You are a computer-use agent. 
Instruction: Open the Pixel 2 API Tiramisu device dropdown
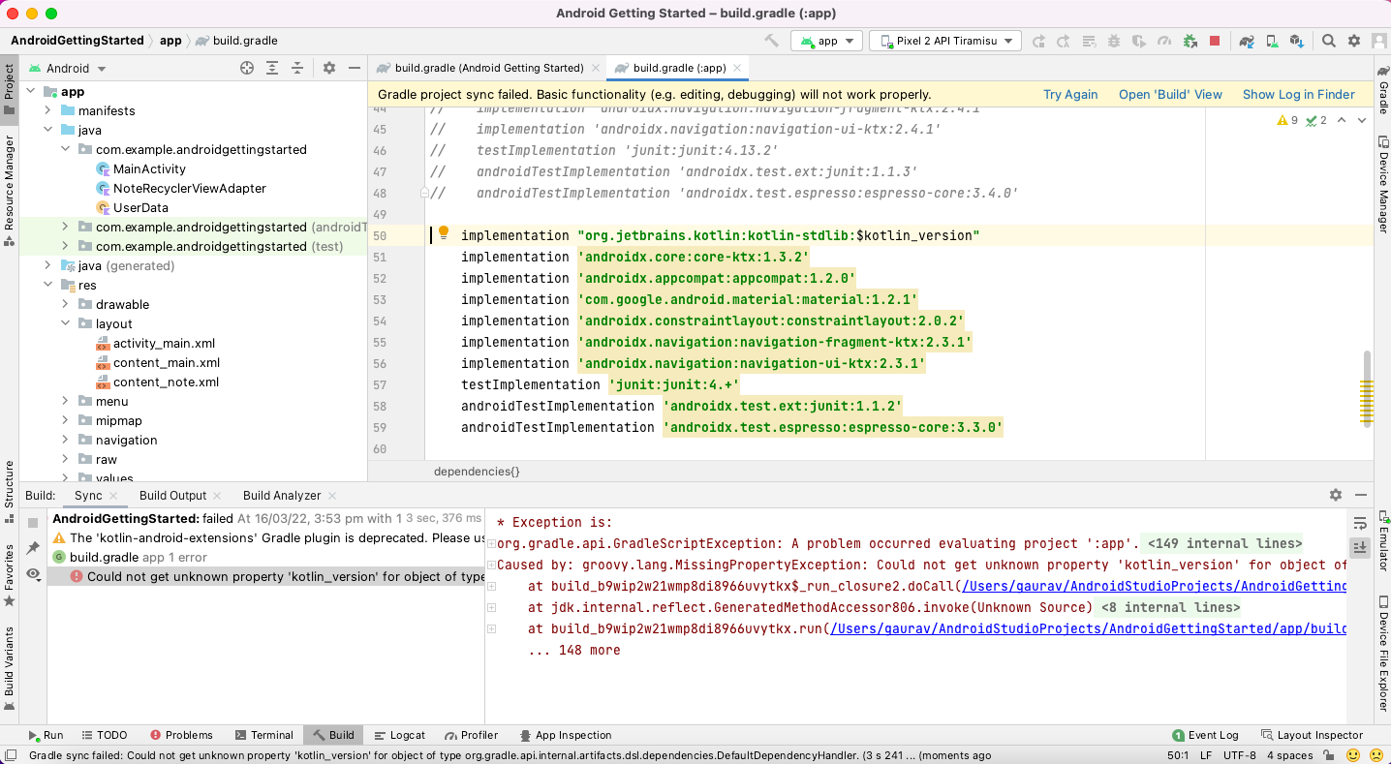click(x=944, y=41)
